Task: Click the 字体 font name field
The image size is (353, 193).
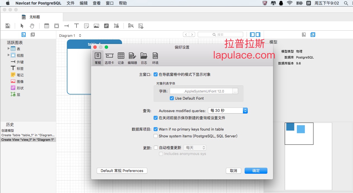Action: click(201, 91)
